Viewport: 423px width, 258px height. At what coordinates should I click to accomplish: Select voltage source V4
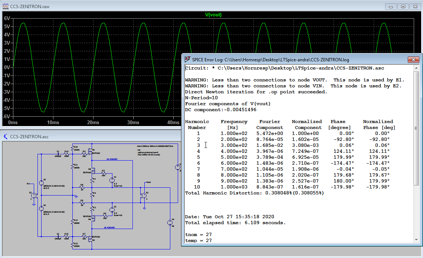170,223
